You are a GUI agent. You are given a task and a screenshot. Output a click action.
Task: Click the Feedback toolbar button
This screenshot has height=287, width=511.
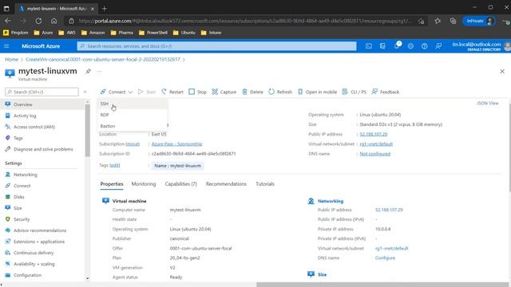(385, 92)
